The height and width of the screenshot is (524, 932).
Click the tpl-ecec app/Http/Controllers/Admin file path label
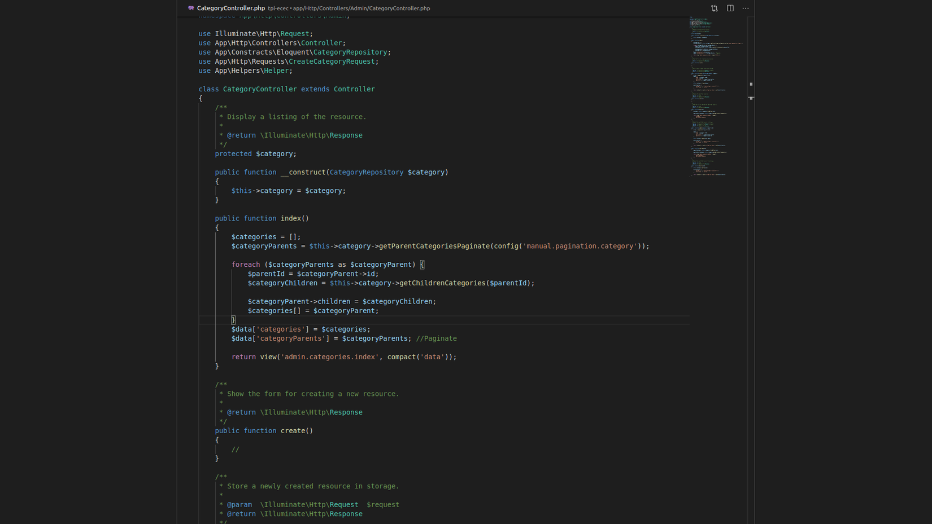tap(349, 8)
